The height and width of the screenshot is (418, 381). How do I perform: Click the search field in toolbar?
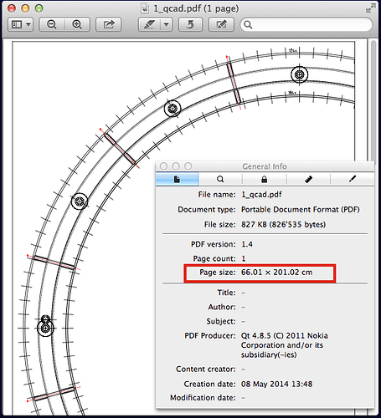pyautogui.click(x=306, y=25)
